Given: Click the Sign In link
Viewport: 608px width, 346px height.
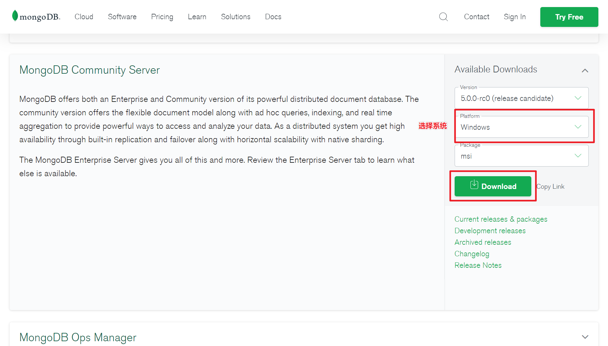Looking at the screenshot, I should point(515,17).
